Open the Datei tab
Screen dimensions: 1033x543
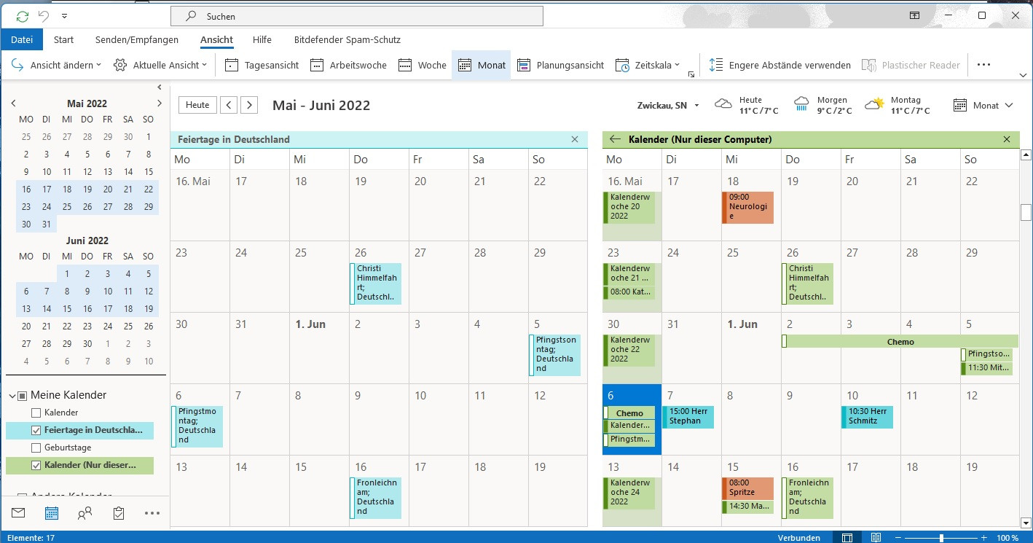coord(22,40)
